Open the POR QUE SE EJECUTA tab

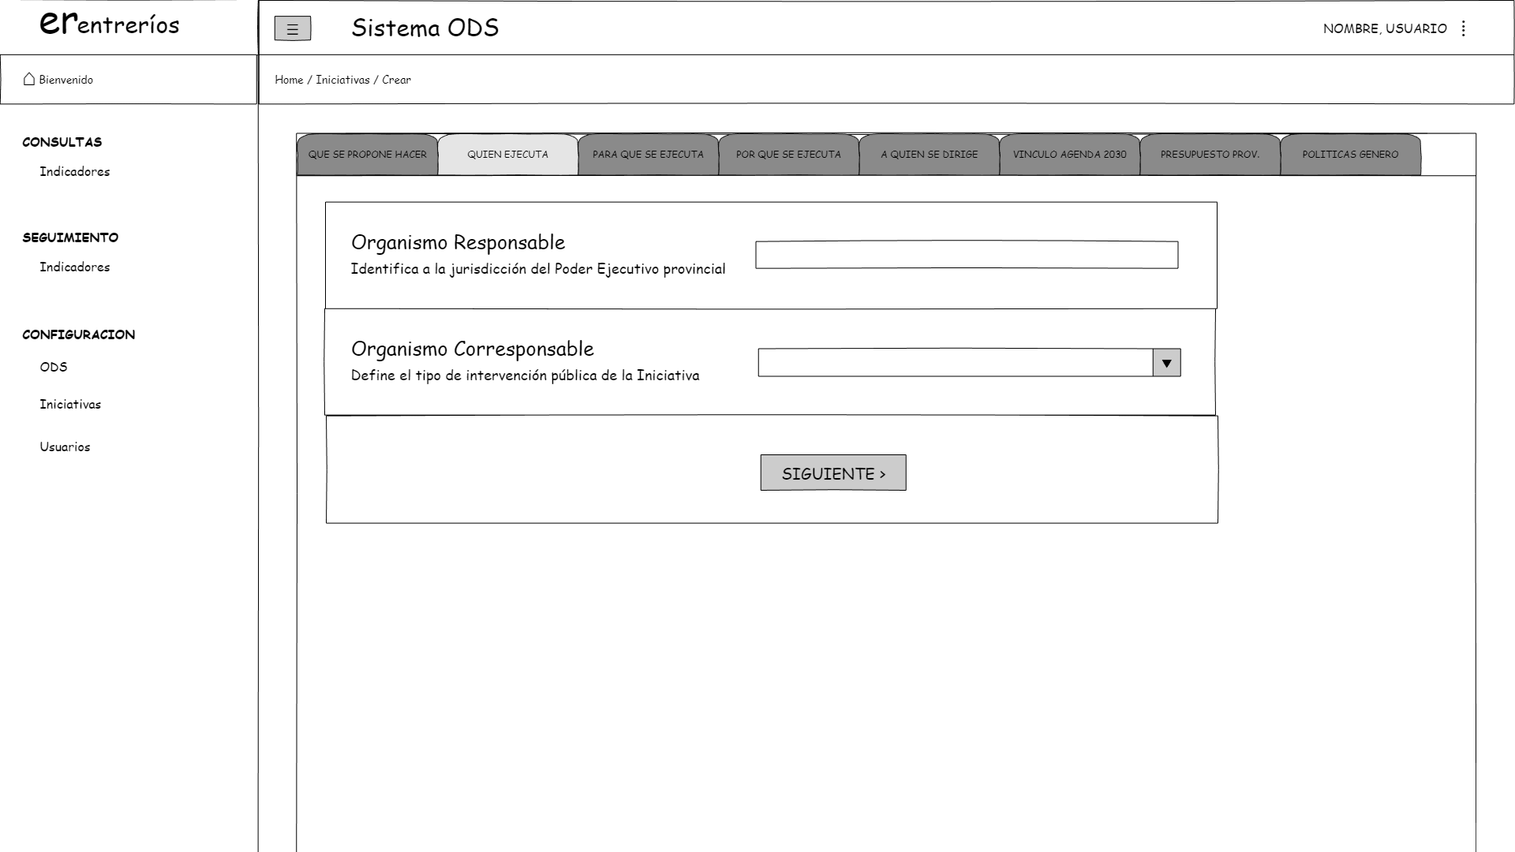coord(788,155)
